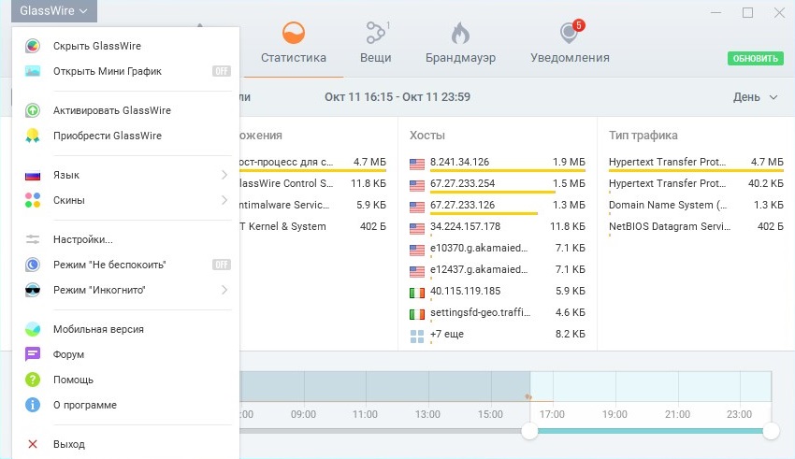Viewport: 795px width, 459px height.
Task: Toggle the Do Not Disturb mode switch
Action: (221, 265)
